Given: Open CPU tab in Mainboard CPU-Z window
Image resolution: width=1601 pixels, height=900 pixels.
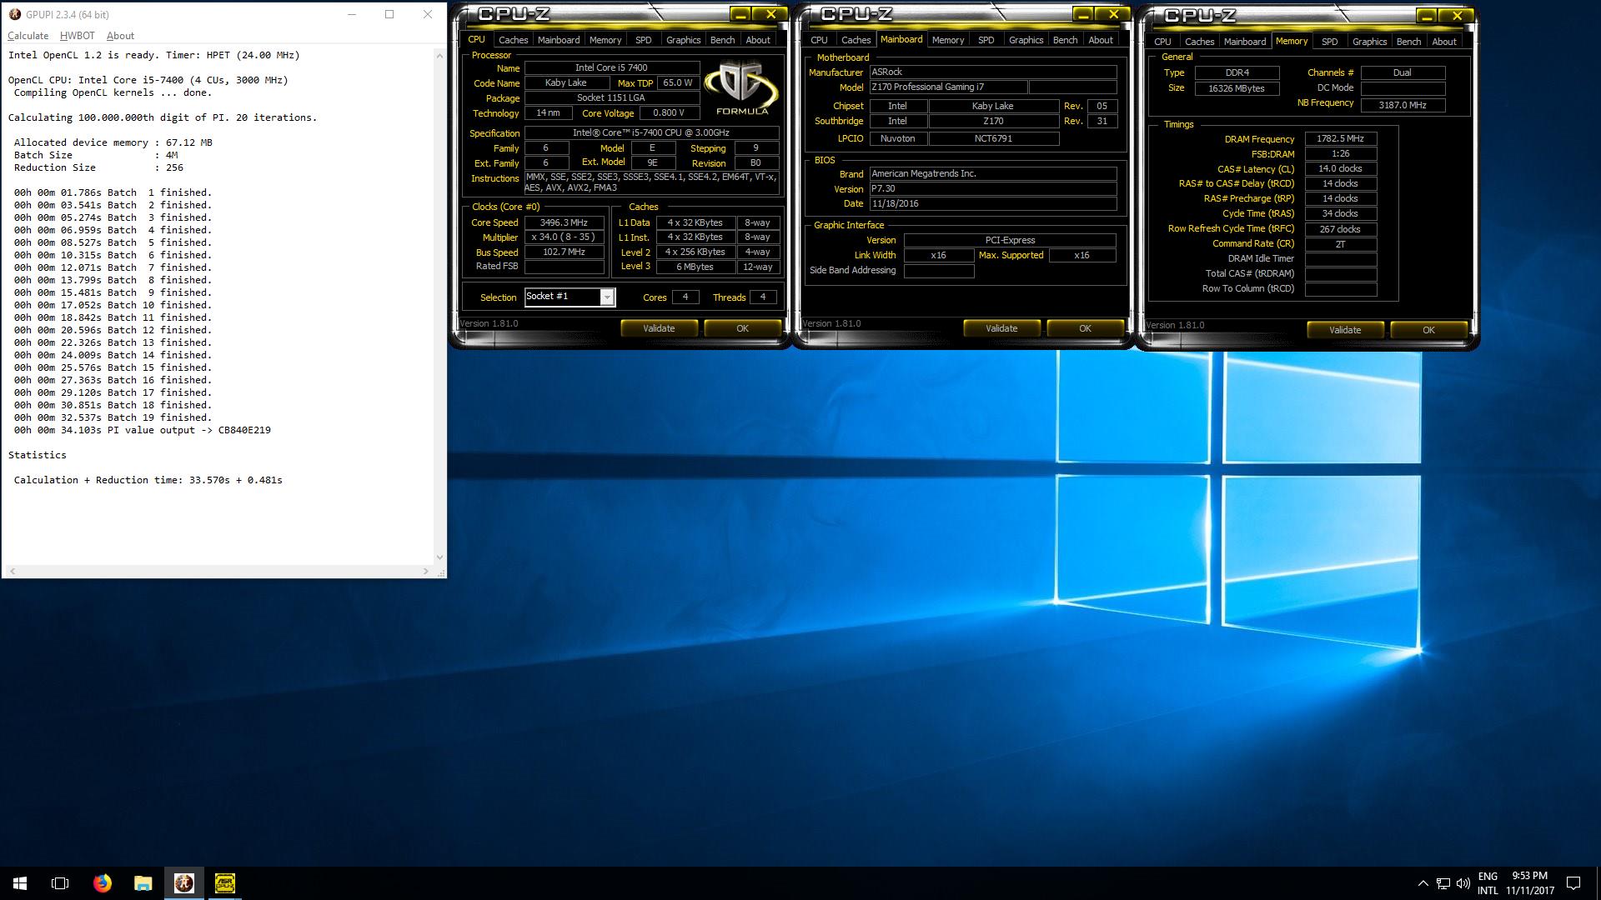Looking at the screenshot, I should pyautogui.click(x=819, y=40).
